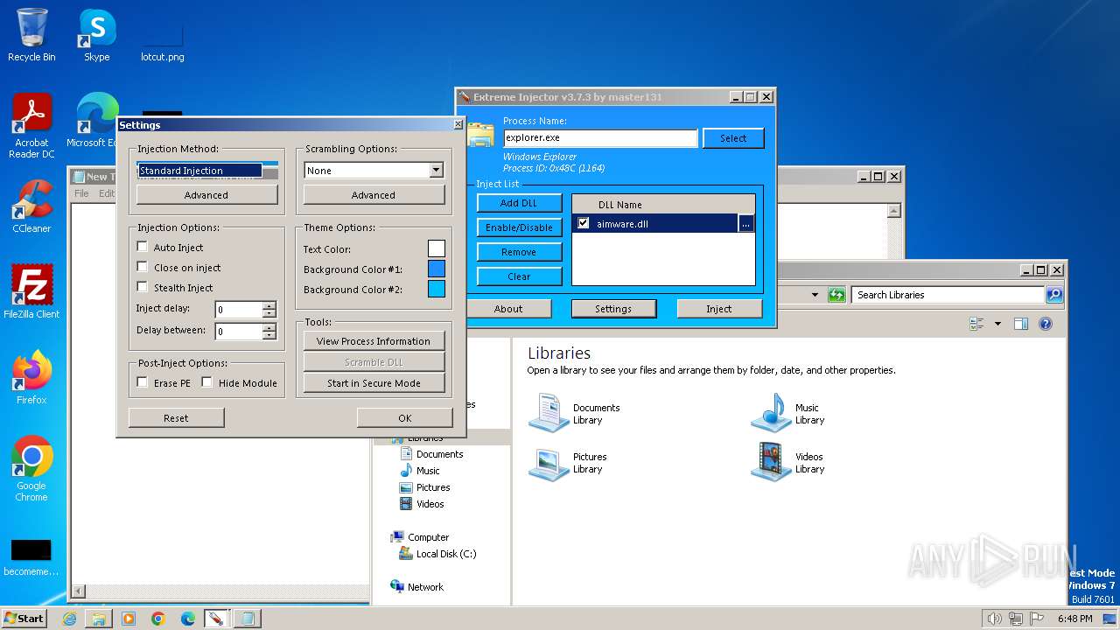This screenshot has width=1120, height=630.
Task: Uncheck the aimware.dll entry checkbox
Action: click(x=584, y=224)
